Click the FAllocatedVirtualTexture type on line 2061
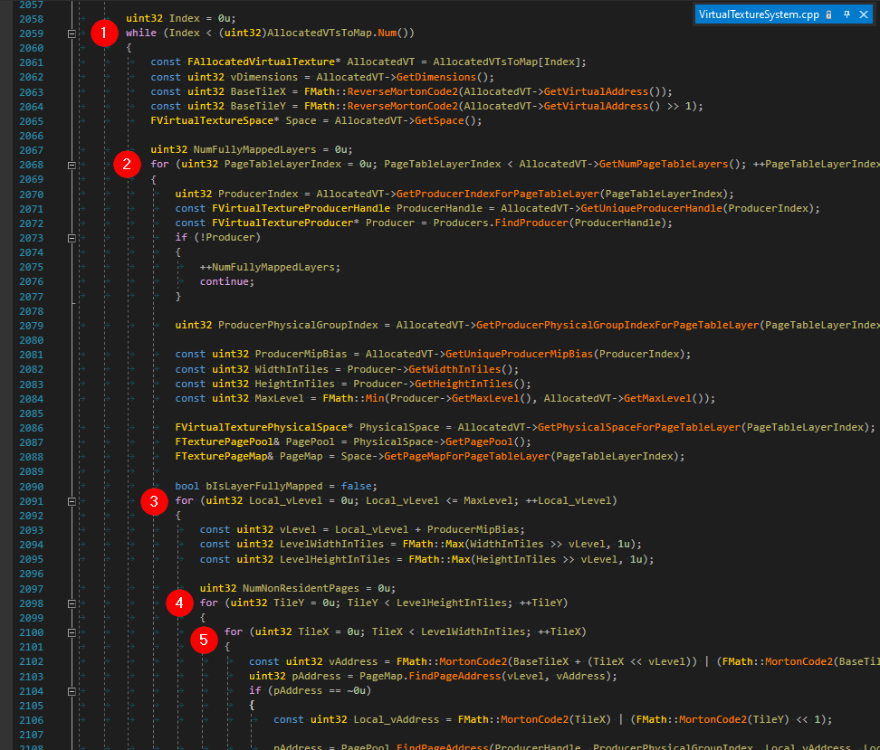Viewport: 880px width, 750px height. click(261, 62)
